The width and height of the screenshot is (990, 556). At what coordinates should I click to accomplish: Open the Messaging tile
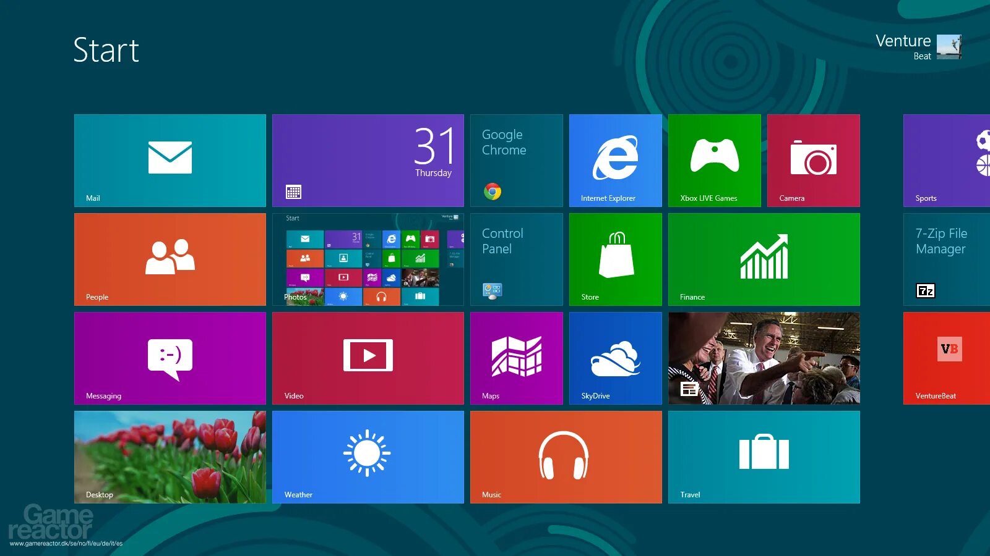170,358
